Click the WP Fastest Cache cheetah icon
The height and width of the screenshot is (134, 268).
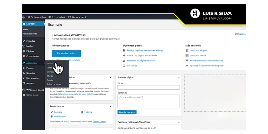(x=24, y=90)
